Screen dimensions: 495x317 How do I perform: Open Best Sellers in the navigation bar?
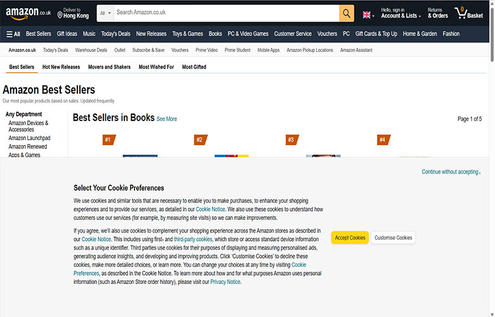(38, 34)
